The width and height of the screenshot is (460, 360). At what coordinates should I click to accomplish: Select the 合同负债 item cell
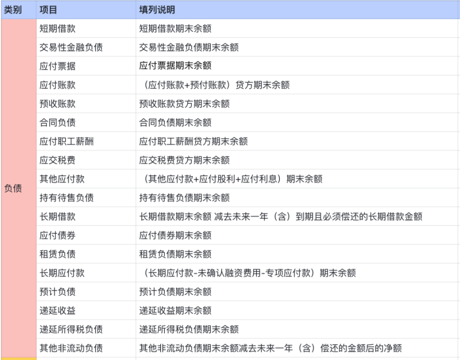[86, 122]
